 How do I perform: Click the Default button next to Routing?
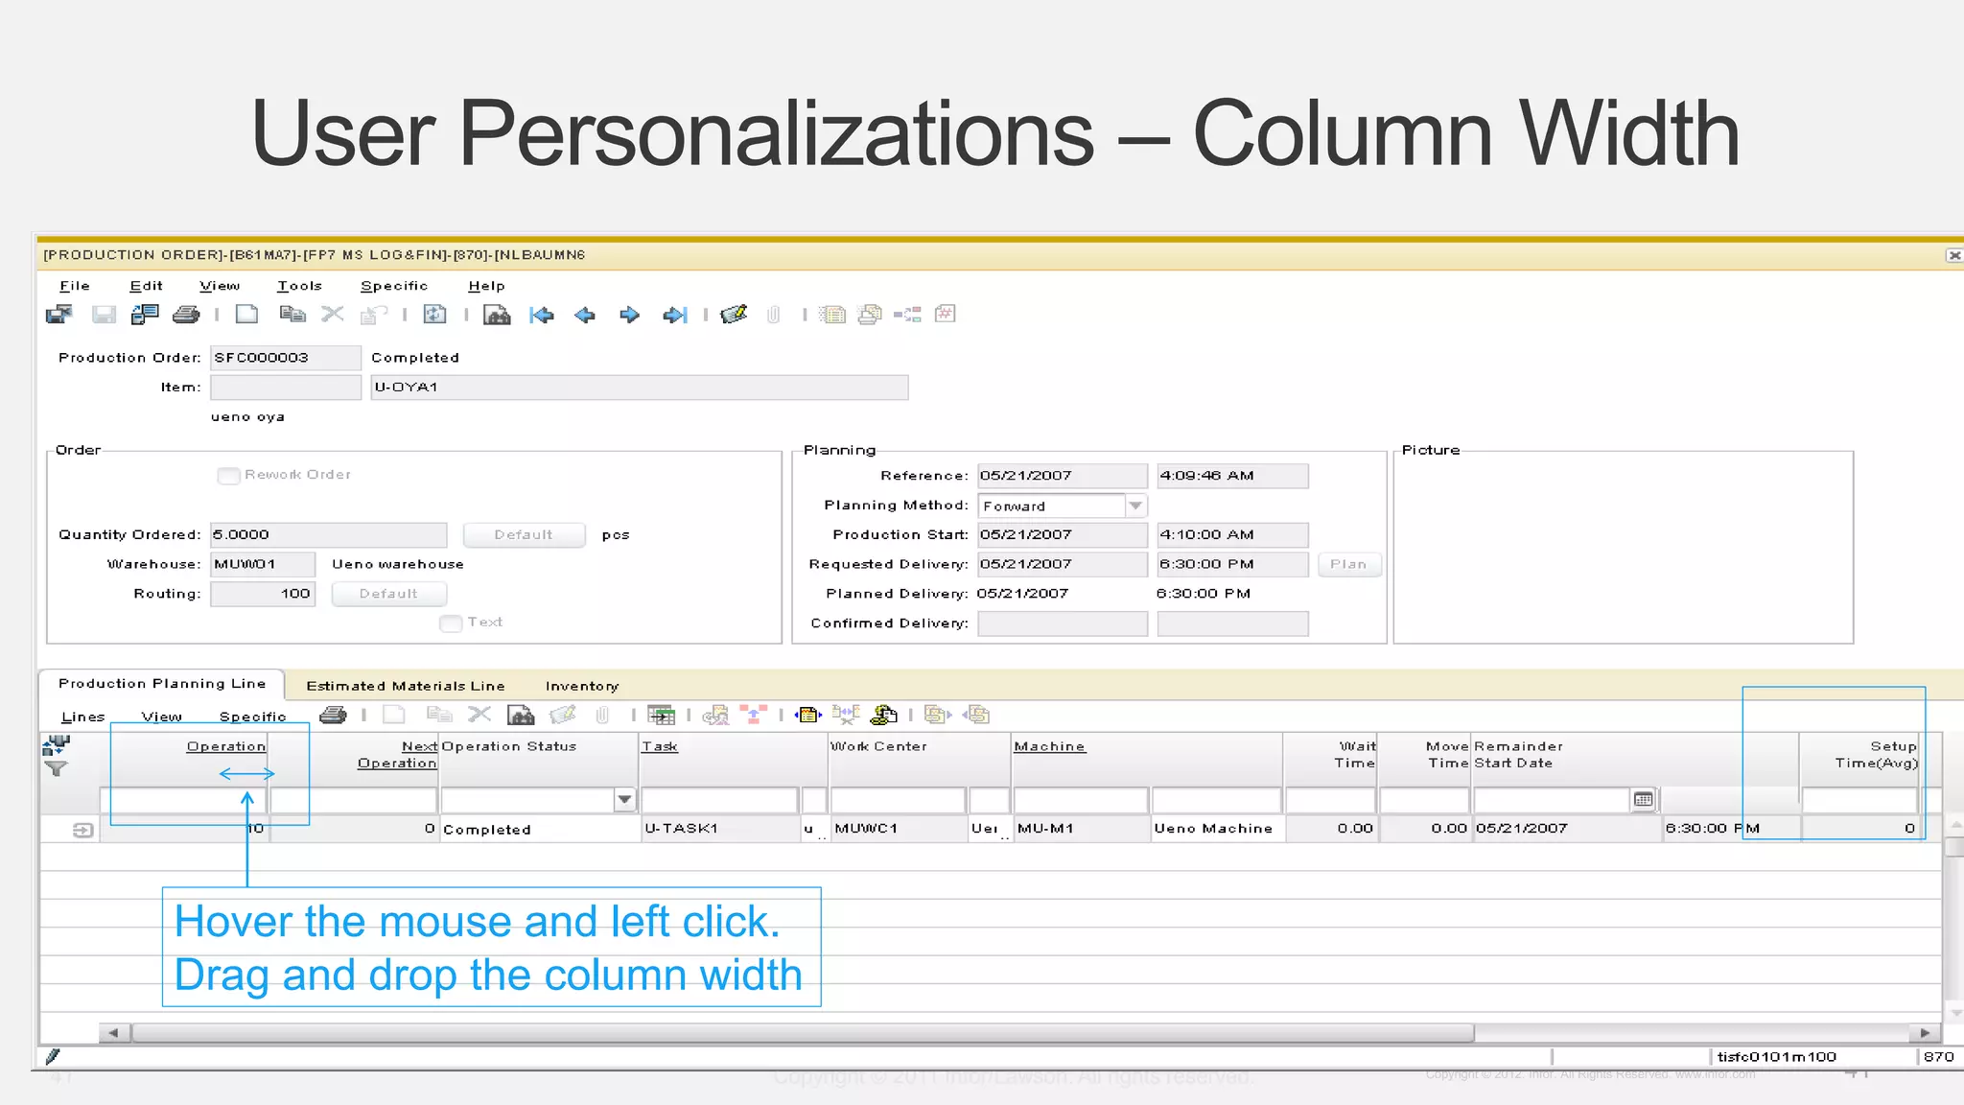(x=388, y=594)
